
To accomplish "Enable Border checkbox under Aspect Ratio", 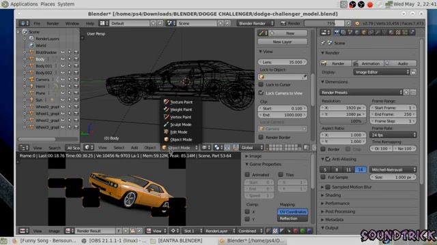I will (x=323, y=149).
